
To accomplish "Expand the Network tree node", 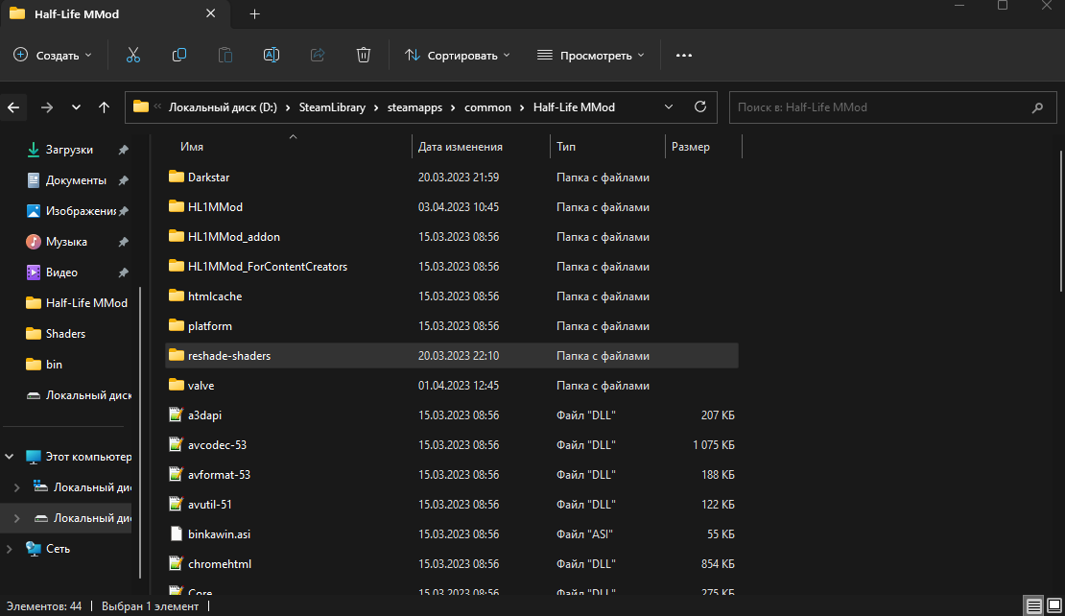I will pos(10,549).
